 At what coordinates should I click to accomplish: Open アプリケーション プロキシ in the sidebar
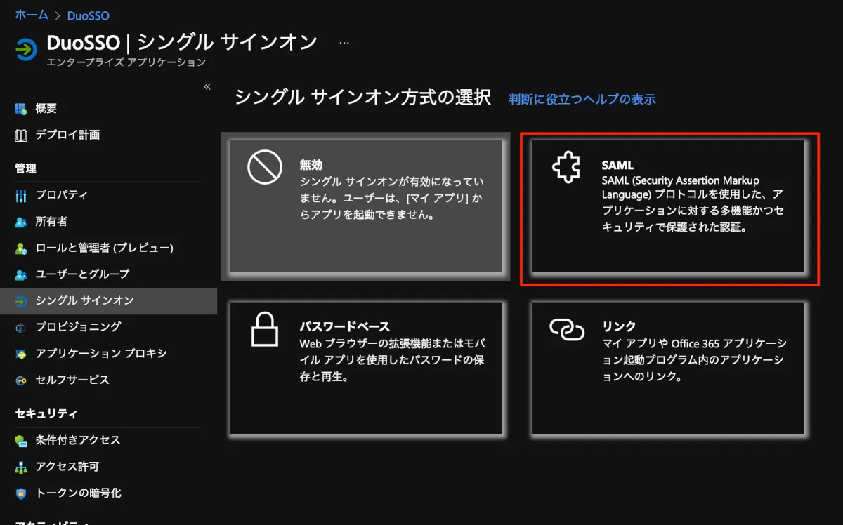coord(108,353)
